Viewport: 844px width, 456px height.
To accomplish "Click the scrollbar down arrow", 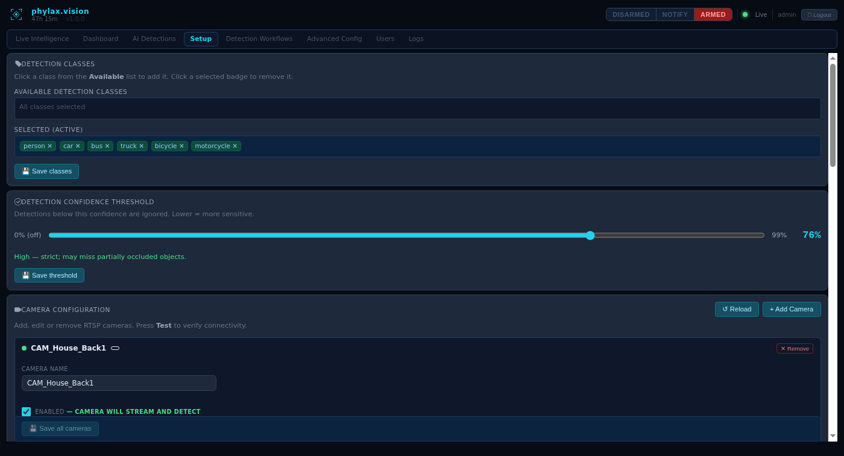I will 833,436.
